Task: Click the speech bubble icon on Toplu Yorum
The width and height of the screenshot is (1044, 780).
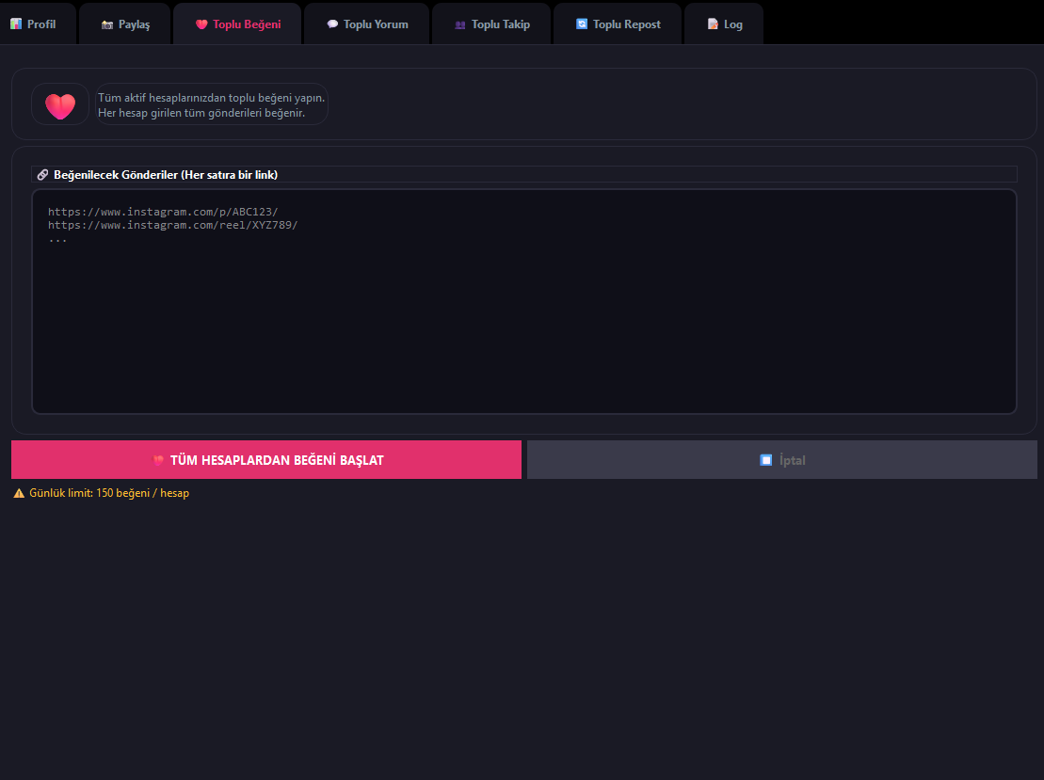Action: point(332,24)
